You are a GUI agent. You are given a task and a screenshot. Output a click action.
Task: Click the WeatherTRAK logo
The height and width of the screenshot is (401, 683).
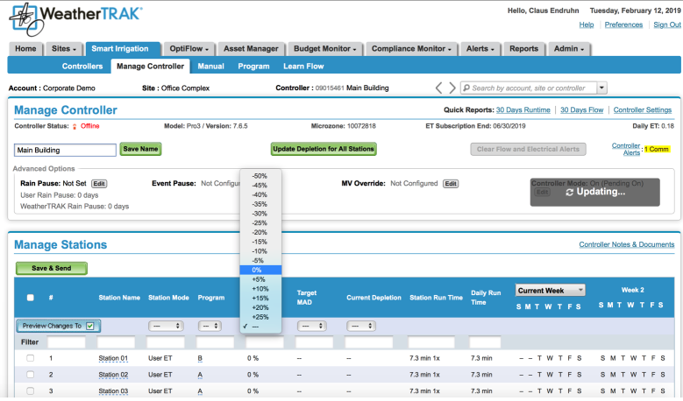[x=76, y=19]
